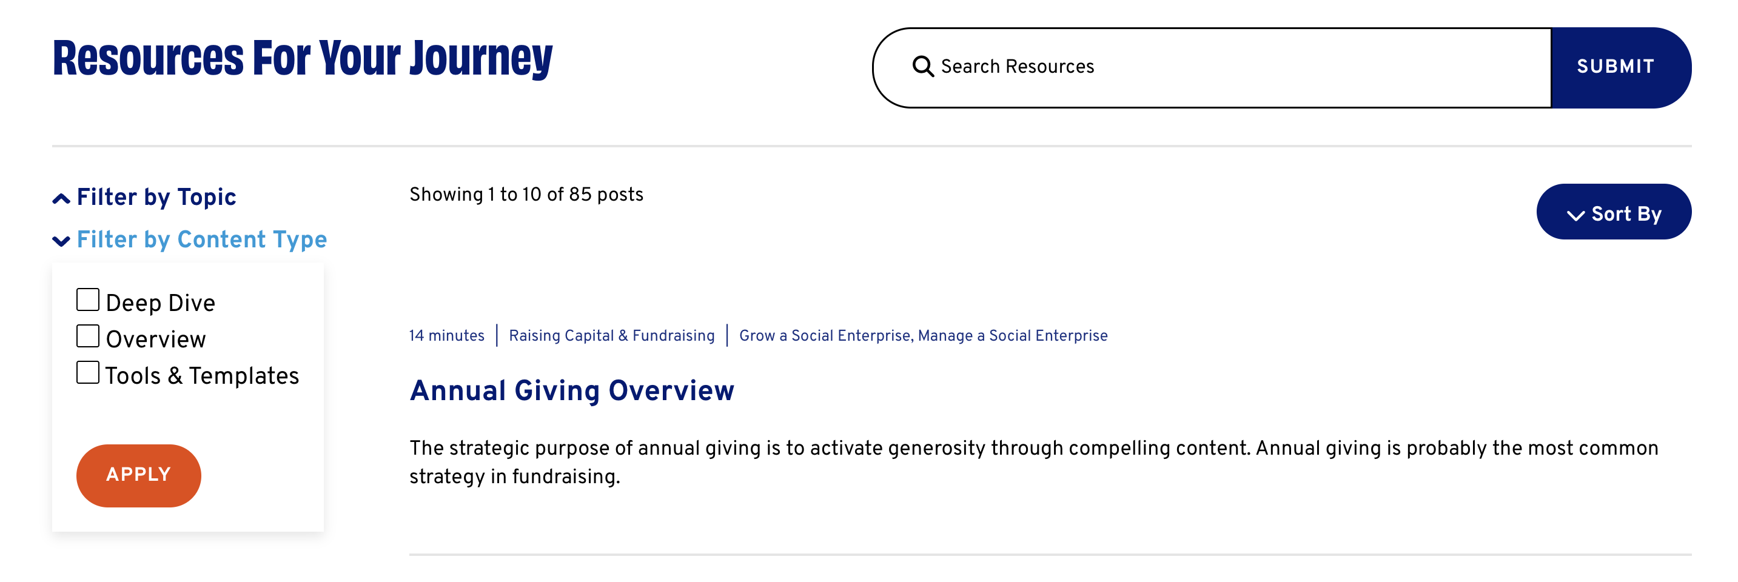Open the Annual Giving Overview article
1738x582 pixels.
(x=571, y=390)
